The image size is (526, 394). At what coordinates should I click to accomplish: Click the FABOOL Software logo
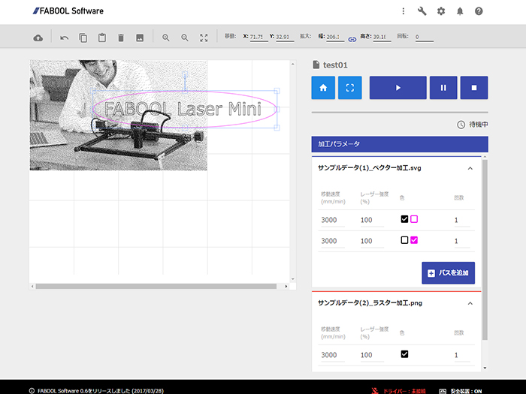click(x=68, y=11)
